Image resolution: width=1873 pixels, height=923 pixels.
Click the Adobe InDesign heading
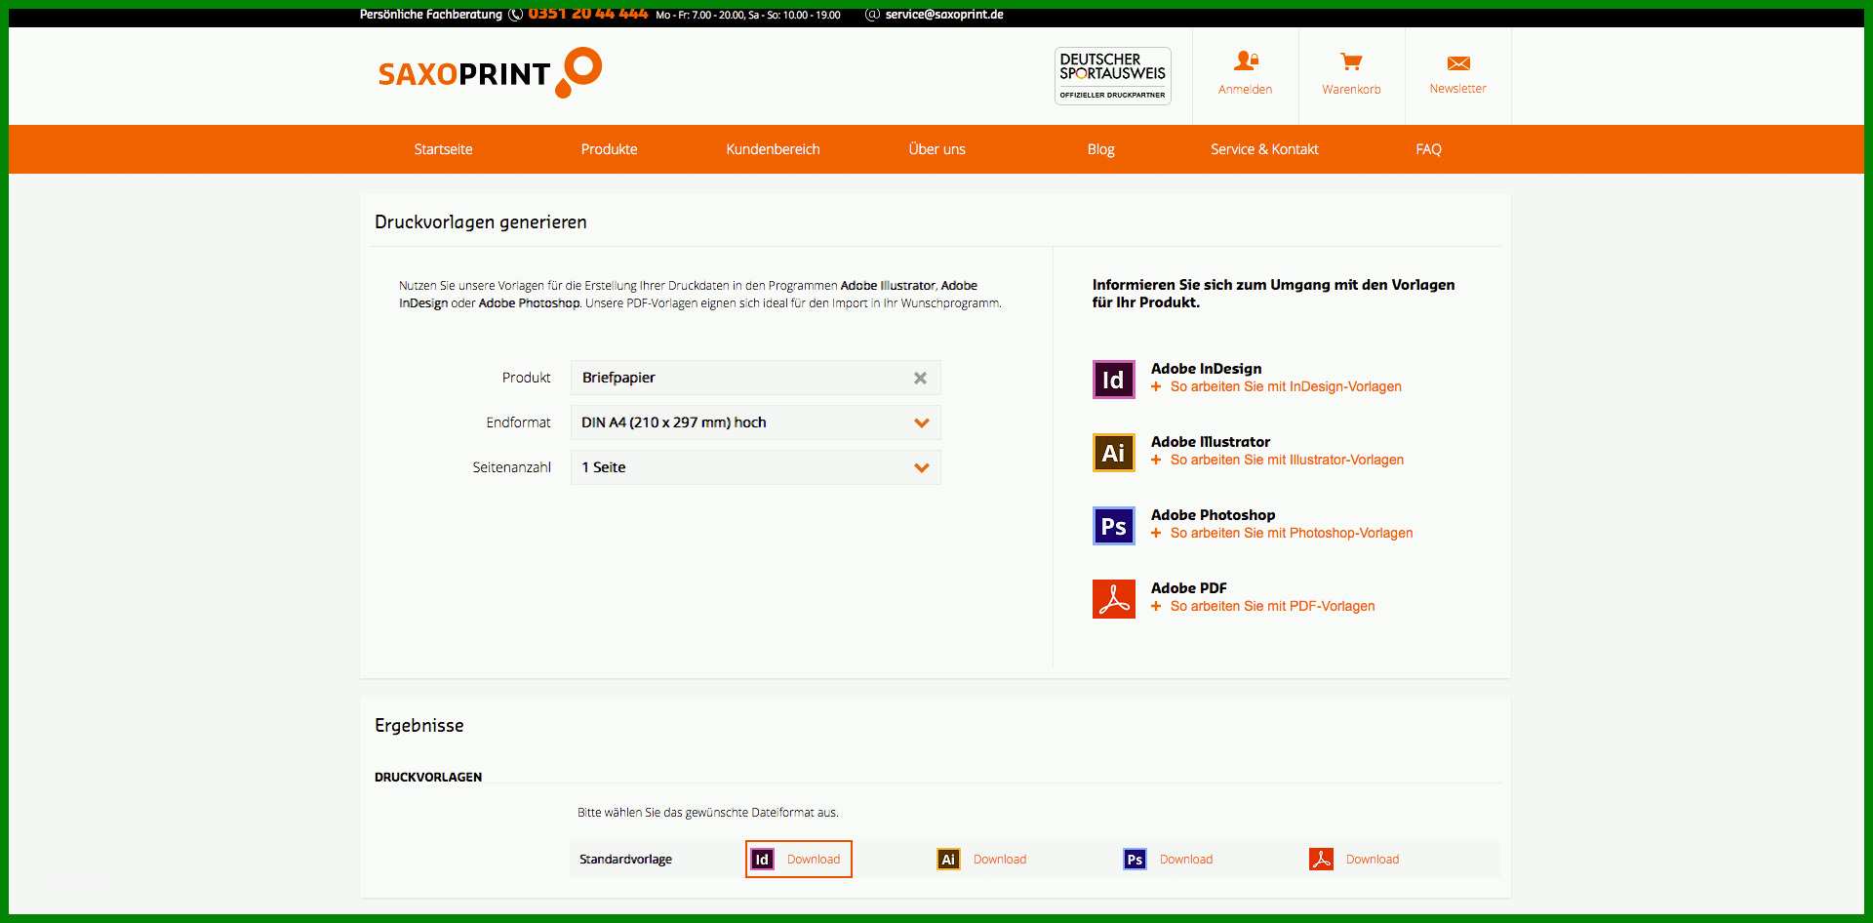point(1206,369)
